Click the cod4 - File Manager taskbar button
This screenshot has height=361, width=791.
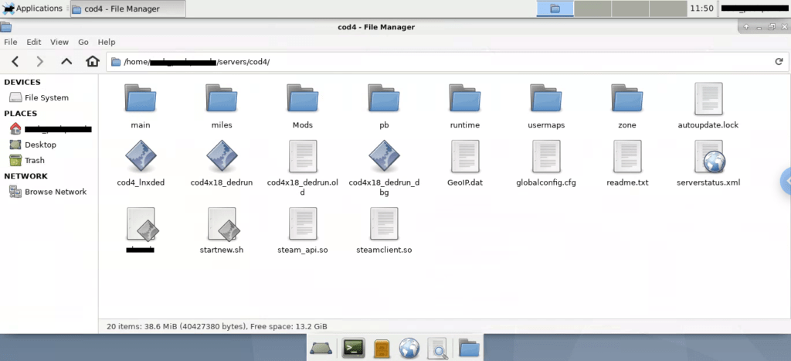(128, 9)
